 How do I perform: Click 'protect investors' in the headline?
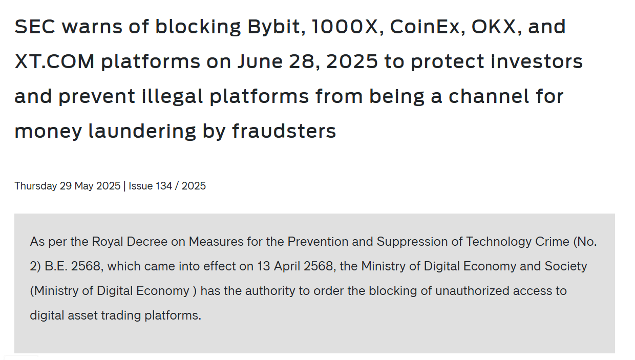tap(497, 62)
